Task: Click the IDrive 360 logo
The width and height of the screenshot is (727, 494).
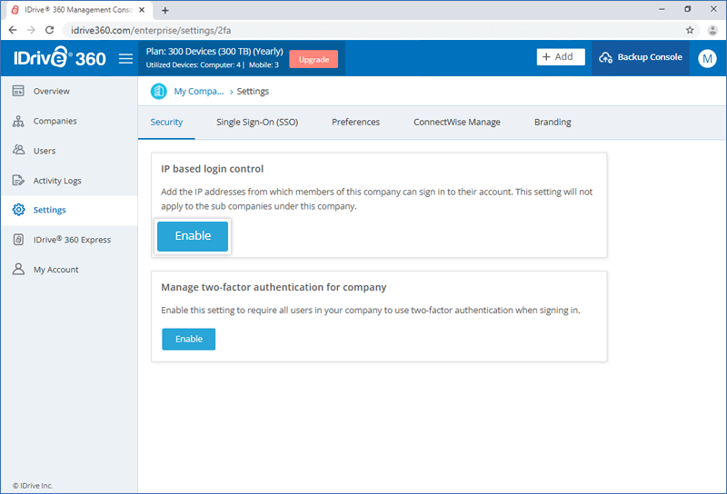Action: (x=60, y=57)
